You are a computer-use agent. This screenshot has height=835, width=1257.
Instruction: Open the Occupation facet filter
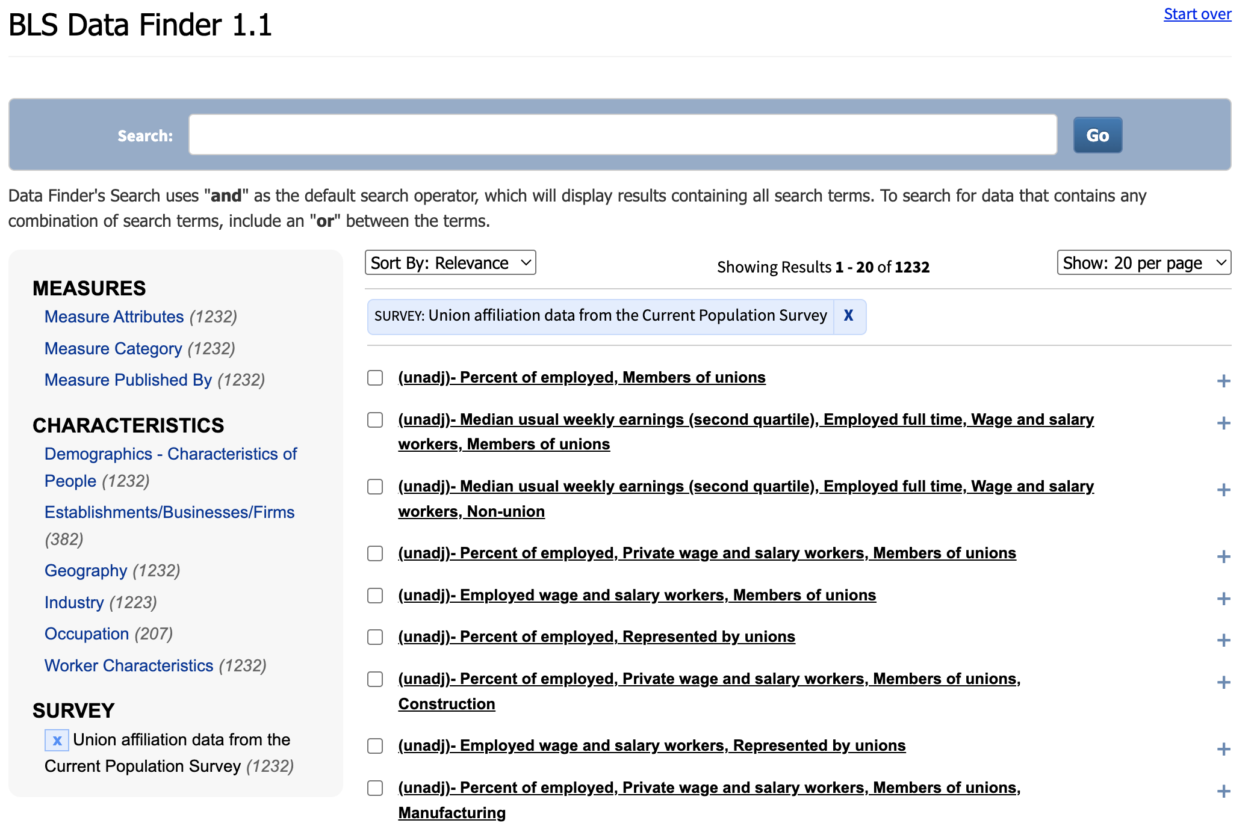coord(87,633)
